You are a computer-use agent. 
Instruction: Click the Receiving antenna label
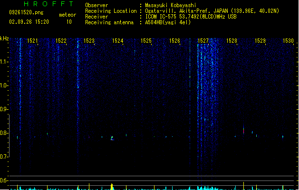(109, 22)
